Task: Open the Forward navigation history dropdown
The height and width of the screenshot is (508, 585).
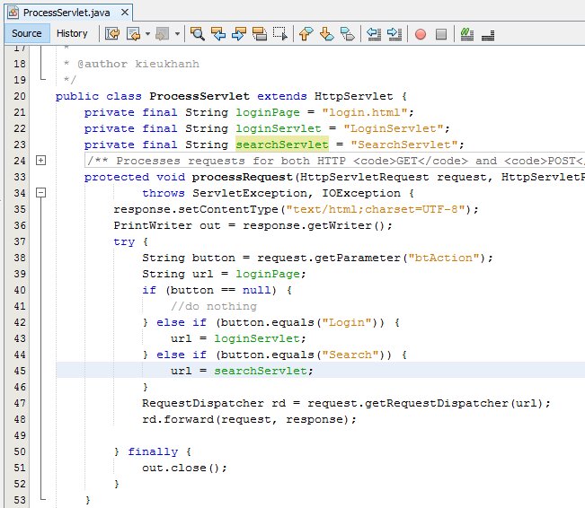Action: 178,34
